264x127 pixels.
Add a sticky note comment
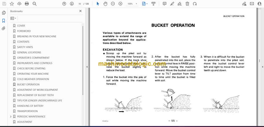[164, 4]
